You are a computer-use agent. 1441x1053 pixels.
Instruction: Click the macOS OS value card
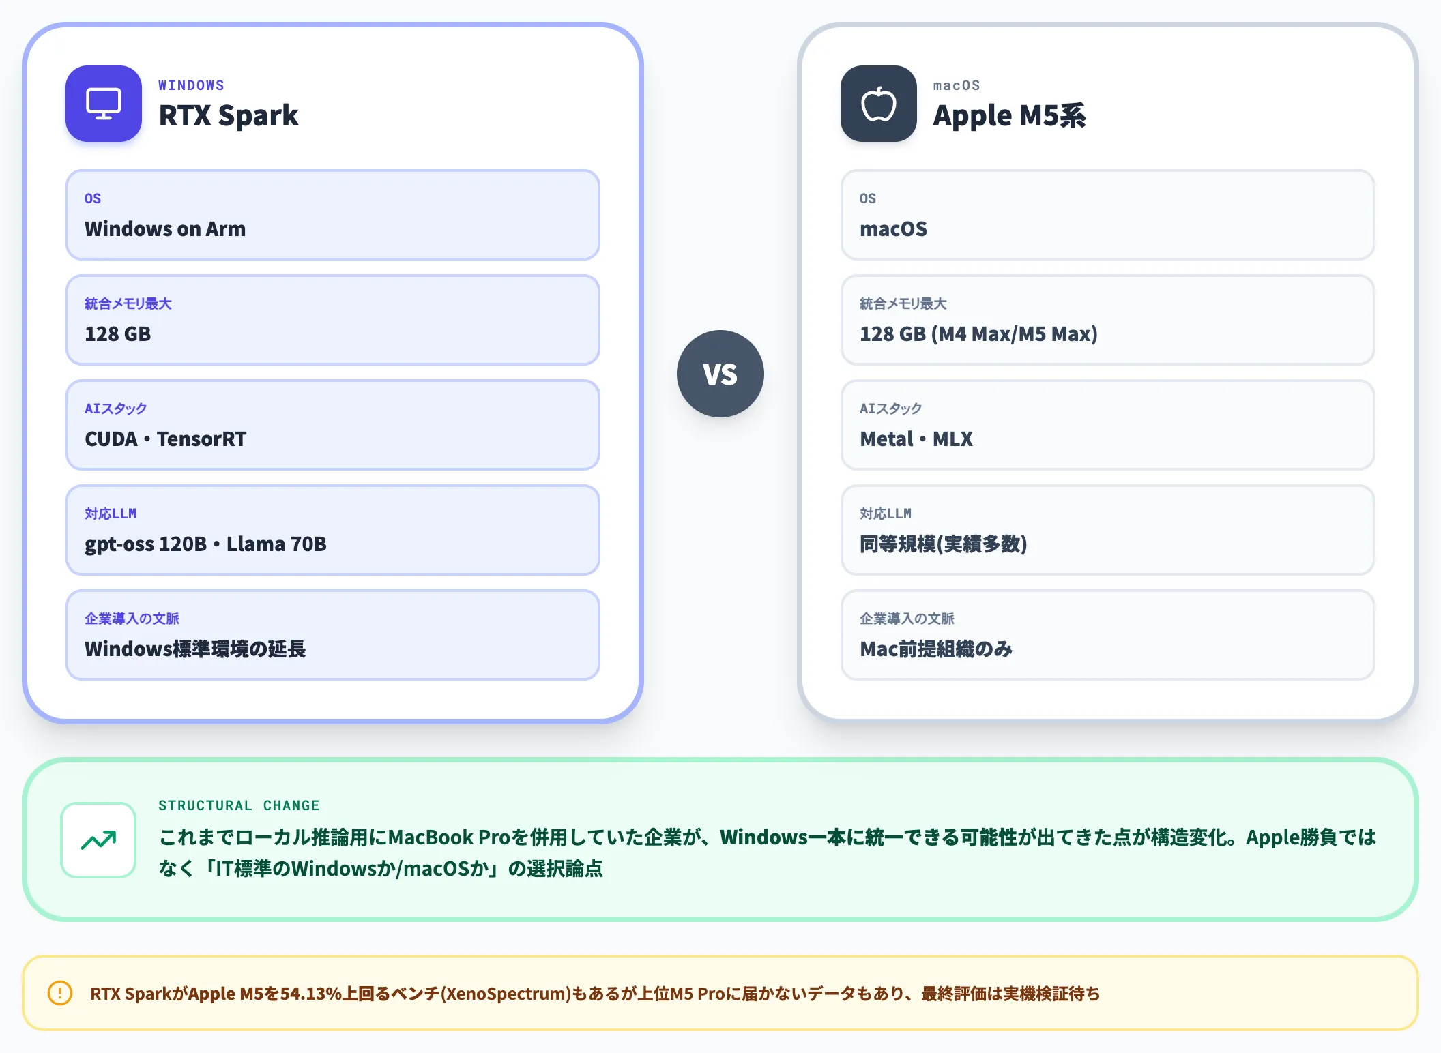pyautogui.click(x=1108, y=215)
